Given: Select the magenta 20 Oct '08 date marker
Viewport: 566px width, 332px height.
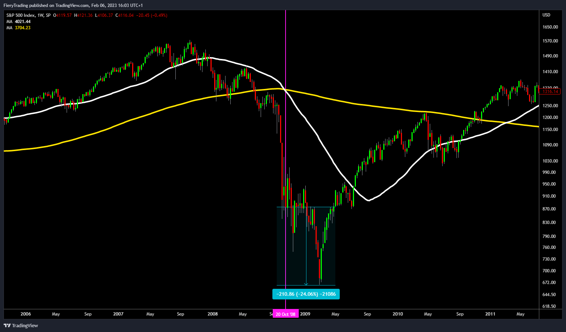Looking at the screenshot, I should click(x=286, y=314).
